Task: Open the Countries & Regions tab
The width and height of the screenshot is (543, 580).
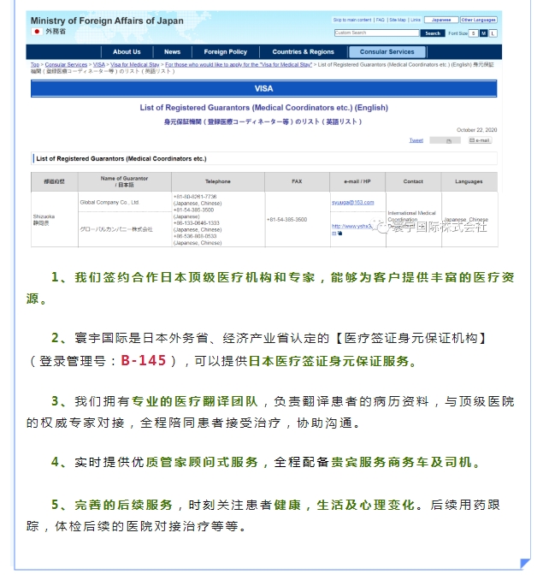Action: coord(303,52)
